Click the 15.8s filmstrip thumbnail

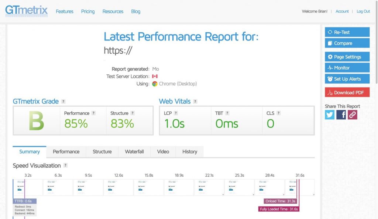(x=149, y=187)
